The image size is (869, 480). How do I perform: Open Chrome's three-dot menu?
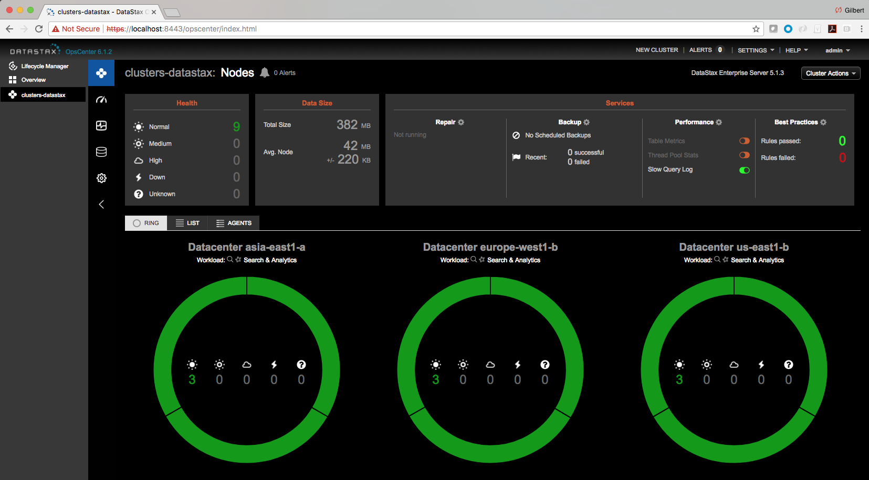click(862, 29)
